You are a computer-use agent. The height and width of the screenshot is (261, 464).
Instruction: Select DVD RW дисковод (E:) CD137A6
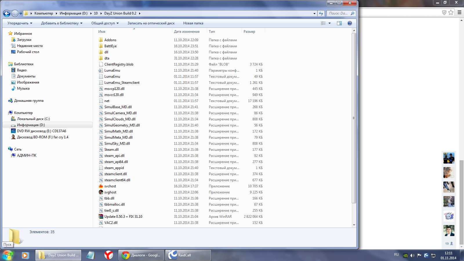[41, 131]
